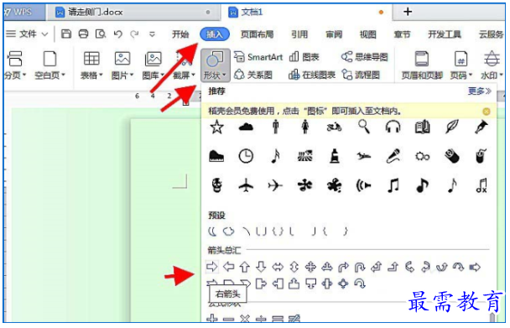Select the 插入 ribbon tab
Image resolution: width=510 pixels, height=328 pixels.
tap(215, 34)
